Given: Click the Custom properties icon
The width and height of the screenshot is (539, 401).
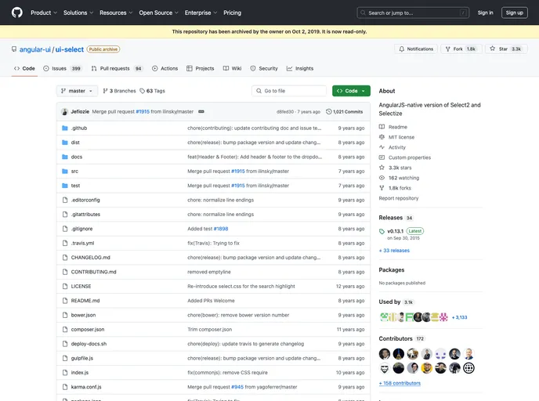Looking at the screenshot, I should [x=382, y=157].
